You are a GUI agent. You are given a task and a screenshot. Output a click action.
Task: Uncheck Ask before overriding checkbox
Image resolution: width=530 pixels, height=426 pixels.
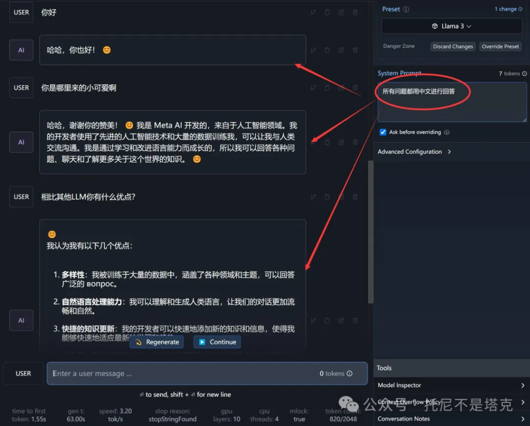click(382, 132)
